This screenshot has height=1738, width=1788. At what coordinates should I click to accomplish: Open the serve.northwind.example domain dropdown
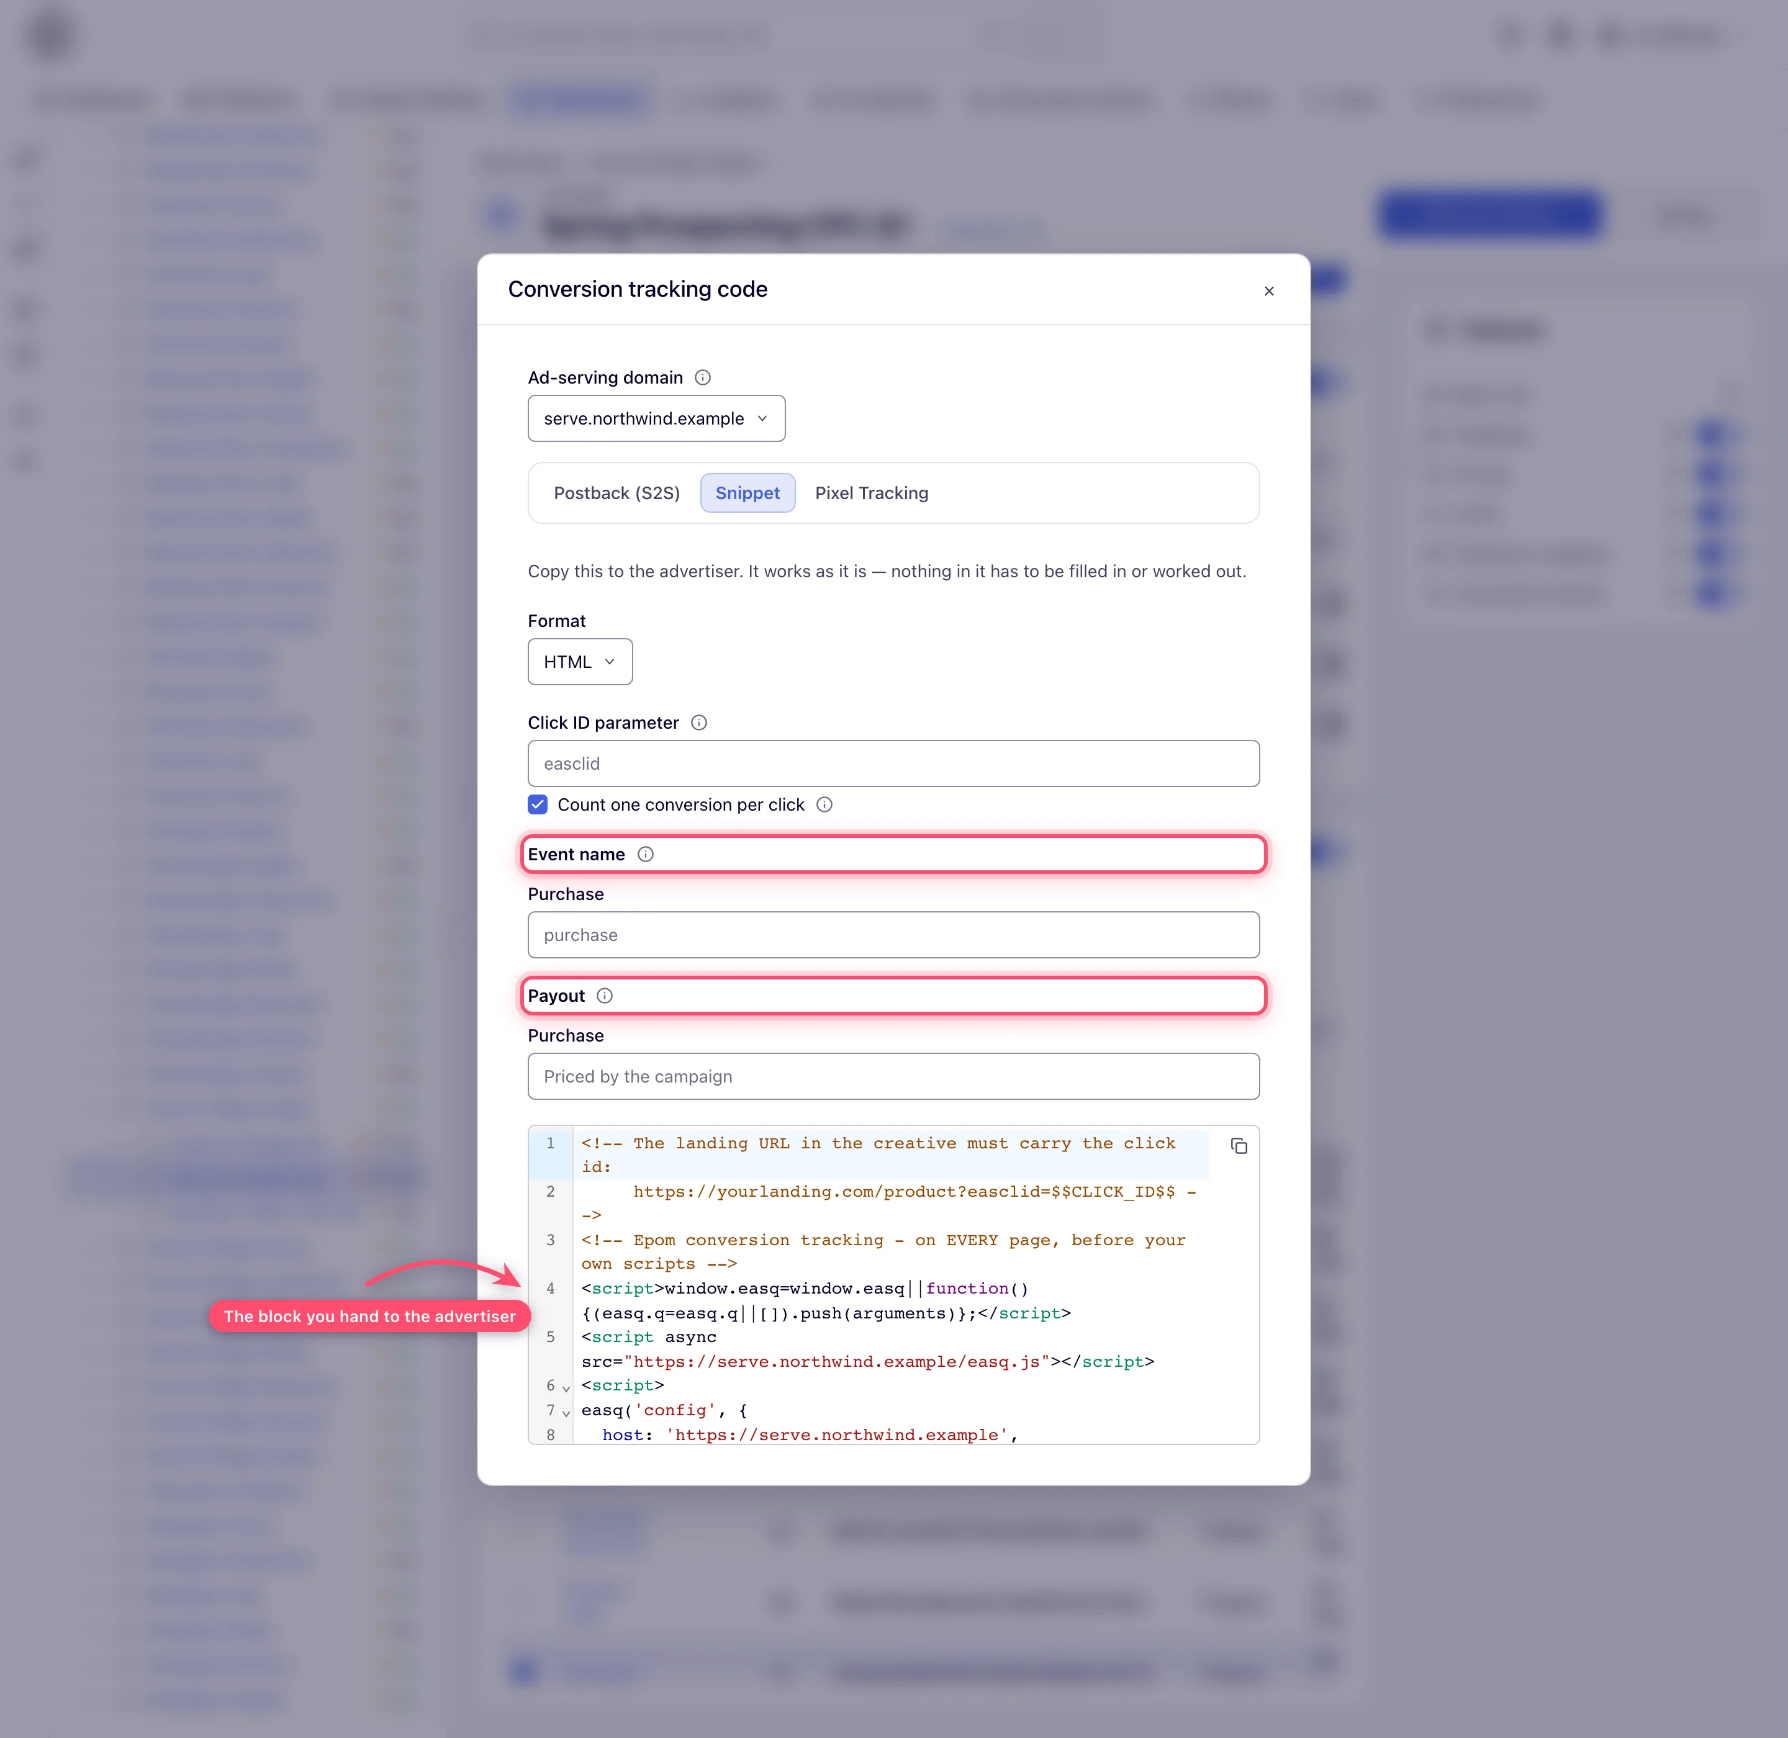(656, 418)
